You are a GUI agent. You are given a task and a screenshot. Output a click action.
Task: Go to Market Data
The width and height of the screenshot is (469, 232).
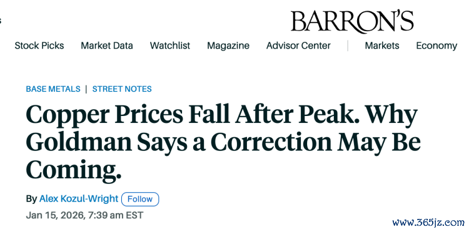[x=107, y=46]
